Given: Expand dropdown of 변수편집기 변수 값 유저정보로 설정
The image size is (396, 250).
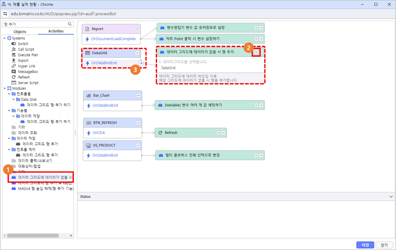Looking at the screenshot, I should tap(261, 28).
